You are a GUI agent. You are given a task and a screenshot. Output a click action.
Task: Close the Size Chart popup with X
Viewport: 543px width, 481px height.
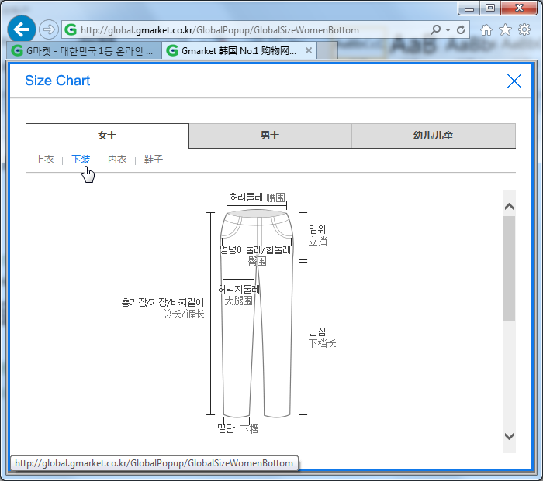[x=514, y=81]
